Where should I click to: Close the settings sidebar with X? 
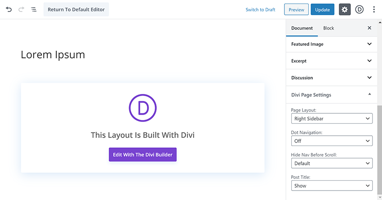(x=369, y=28)
